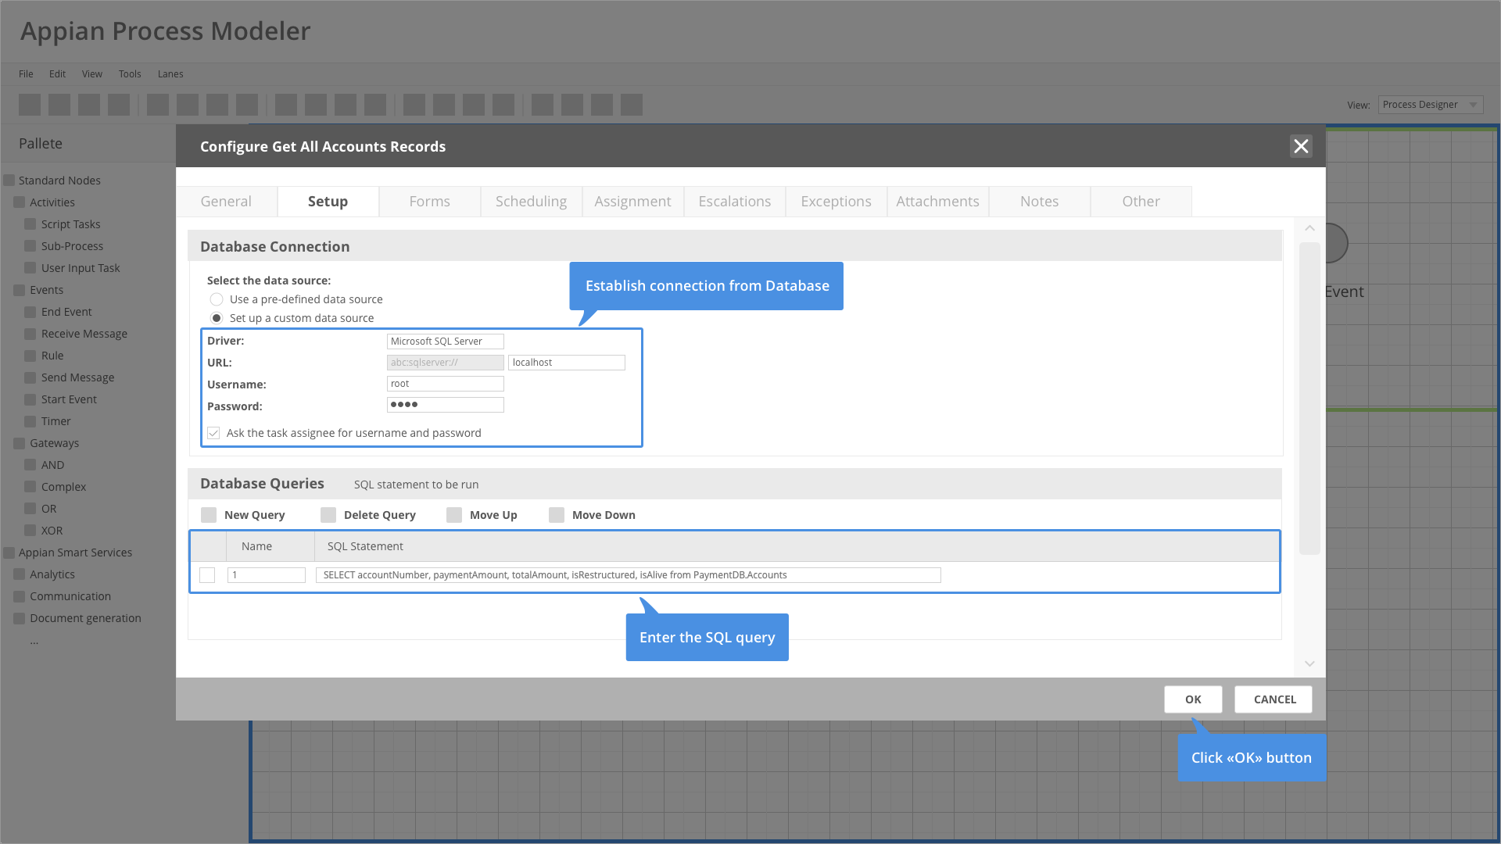Open the Driver Microsoft SQL Server dropdown
Image resolution: width=1501 pixels, height=844 pixels.
click(445, 342)
